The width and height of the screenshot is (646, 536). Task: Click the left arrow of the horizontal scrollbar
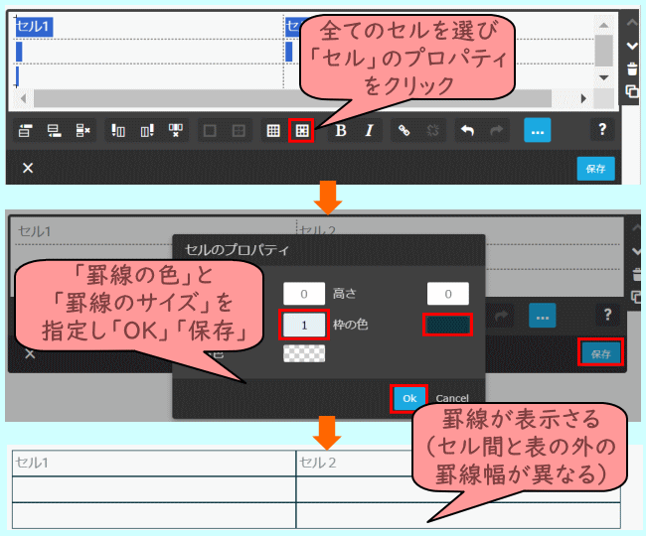coord(23,98)
